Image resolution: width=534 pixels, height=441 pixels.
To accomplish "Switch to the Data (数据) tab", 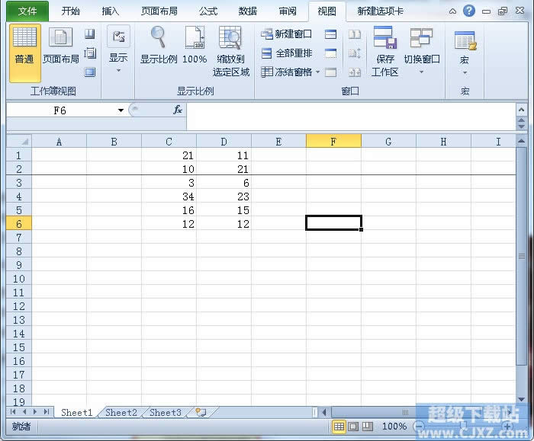I will 248,11.
